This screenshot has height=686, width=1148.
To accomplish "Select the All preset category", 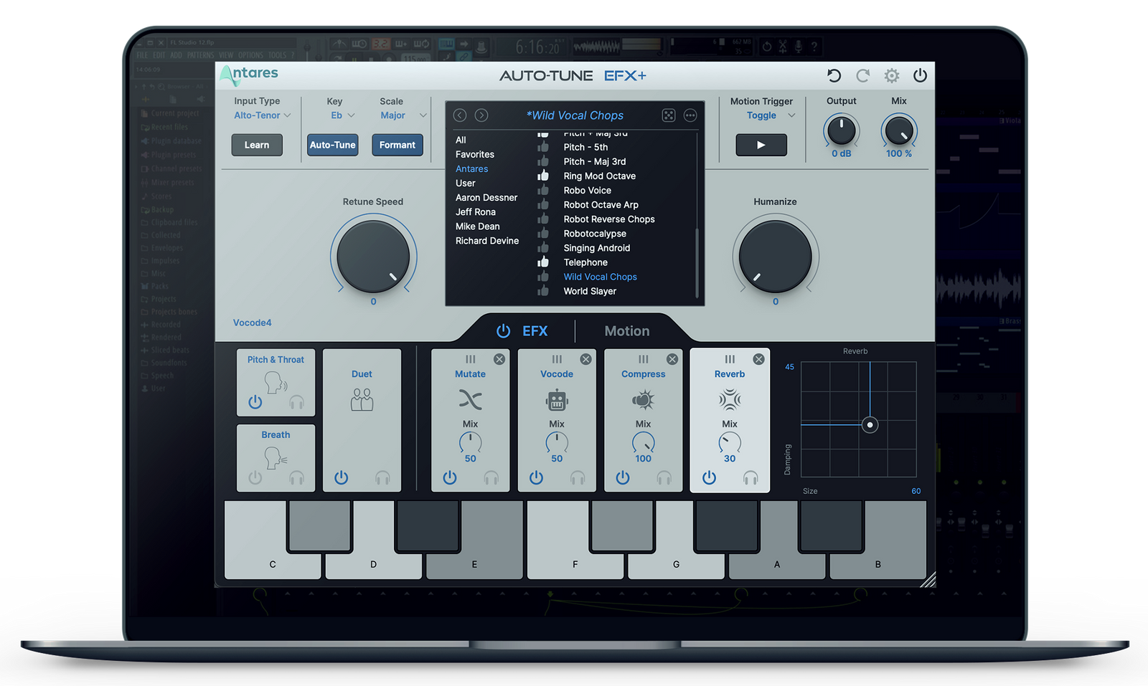I will pos(461,140).
